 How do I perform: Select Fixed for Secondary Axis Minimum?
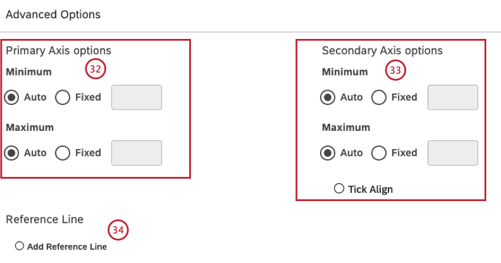[x=379, y=97]
